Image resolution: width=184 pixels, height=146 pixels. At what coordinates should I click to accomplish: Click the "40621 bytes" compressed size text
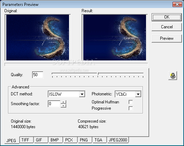coord(88,127)
